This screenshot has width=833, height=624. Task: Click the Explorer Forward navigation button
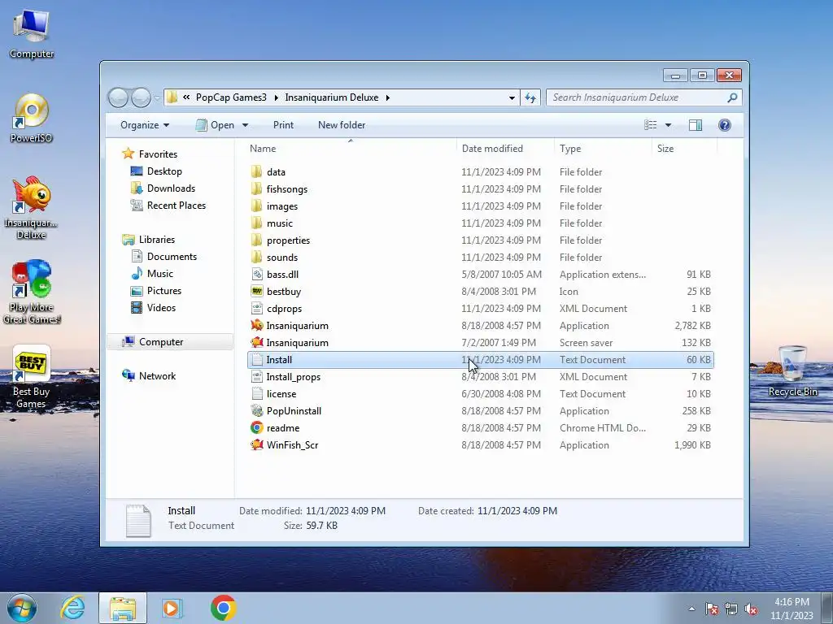click(141, 97)
